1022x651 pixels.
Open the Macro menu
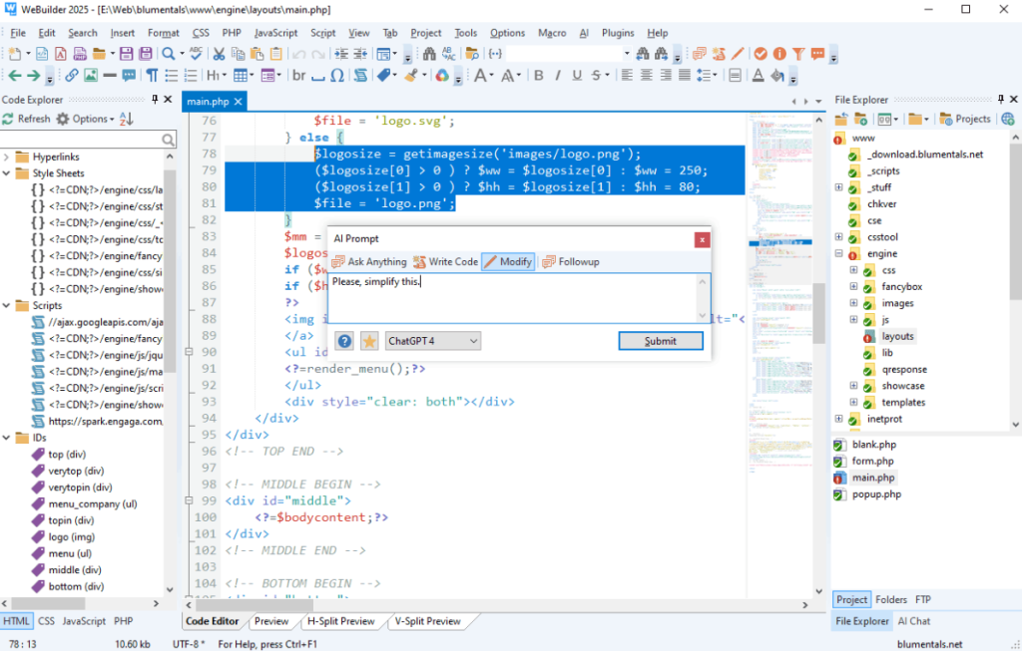(552, 33)
